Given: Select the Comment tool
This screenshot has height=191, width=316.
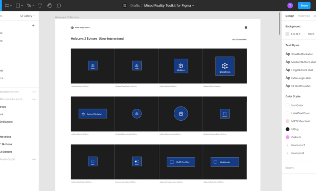Looking at the screenshot, I should click(x=59, y=6).
